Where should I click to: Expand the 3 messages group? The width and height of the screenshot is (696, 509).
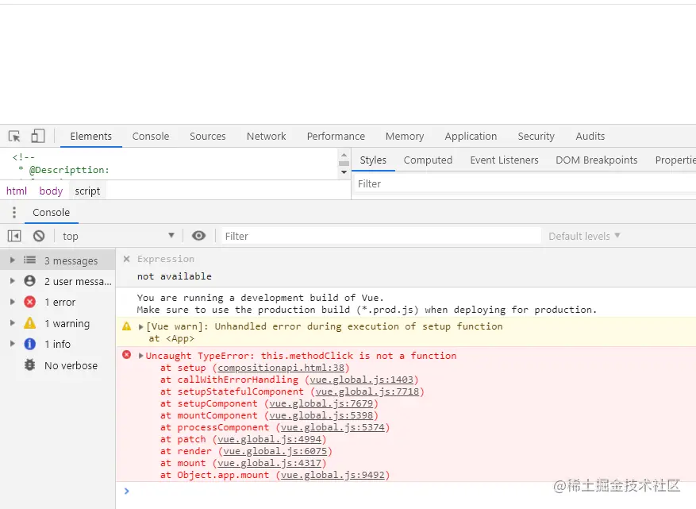tap(13, 260)
